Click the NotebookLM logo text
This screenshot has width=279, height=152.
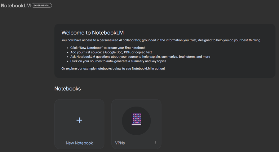tap(16, 5)
